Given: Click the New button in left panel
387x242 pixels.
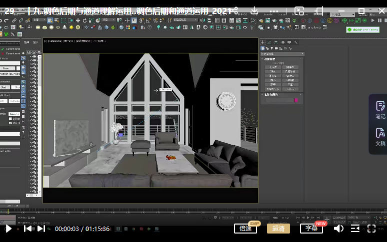Looking at the screenshot, I should pyautogui.click(x=6, y=68).
